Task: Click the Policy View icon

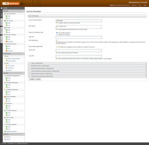Action: [7, 66]
